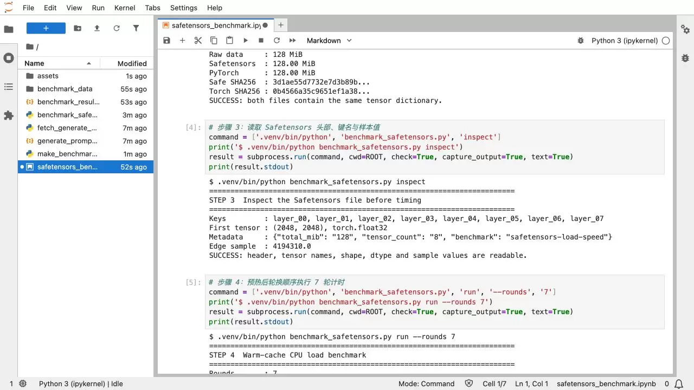694x390 pixels.
Task: Select the benchmark_data folder
Action: pyautogui.click(x=86, y=89)
